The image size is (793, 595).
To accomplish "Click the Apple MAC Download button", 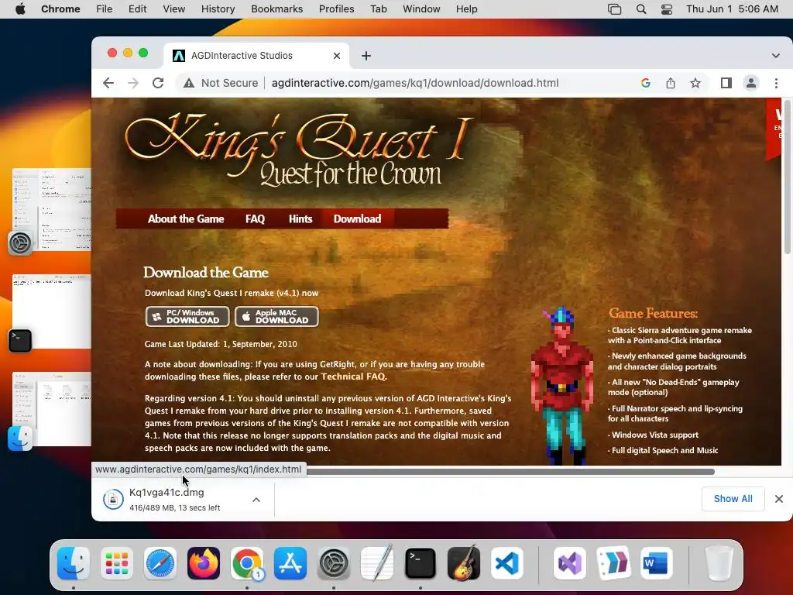I will tap(276, 317).
